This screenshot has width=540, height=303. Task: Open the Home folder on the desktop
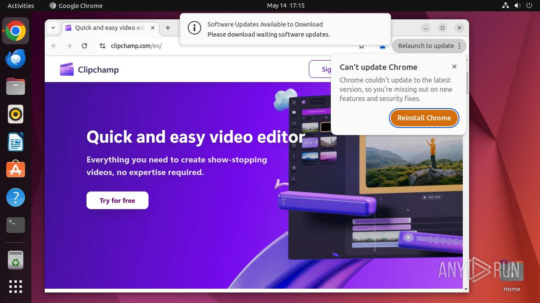pos(511,276)
